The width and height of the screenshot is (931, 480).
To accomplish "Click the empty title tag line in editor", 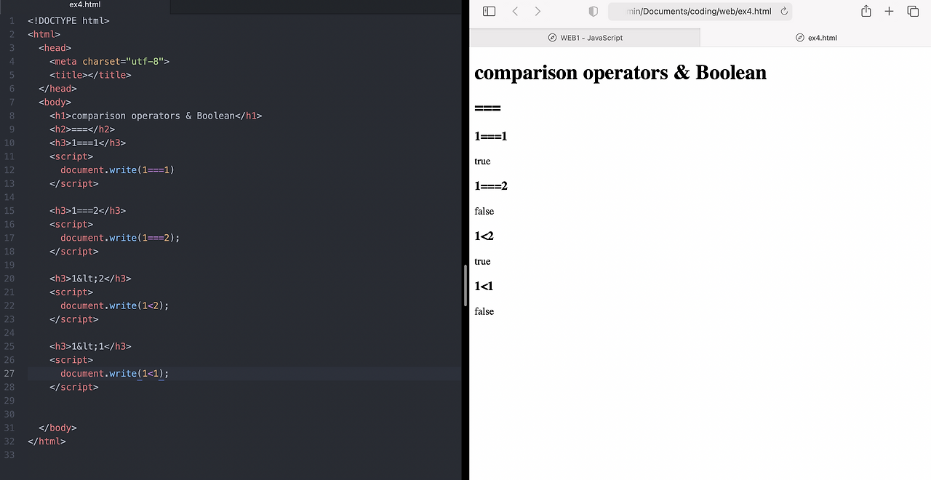I will point(90,75).
